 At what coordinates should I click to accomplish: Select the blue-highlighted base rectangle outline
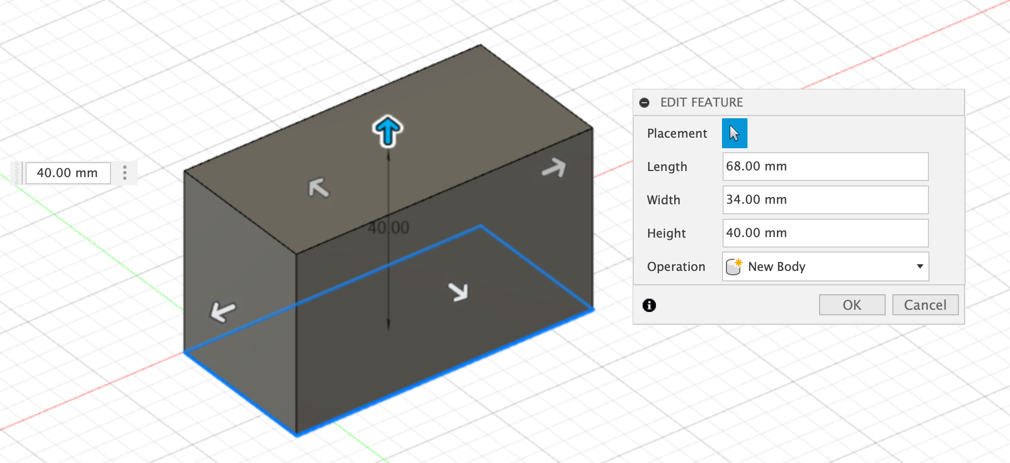pyautogui.click(x=444, y=373)
